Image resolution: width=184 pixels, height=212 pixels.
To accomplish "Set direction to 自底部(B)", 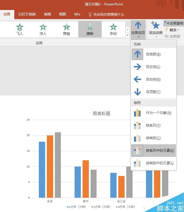I will click(x=154, y=54).
